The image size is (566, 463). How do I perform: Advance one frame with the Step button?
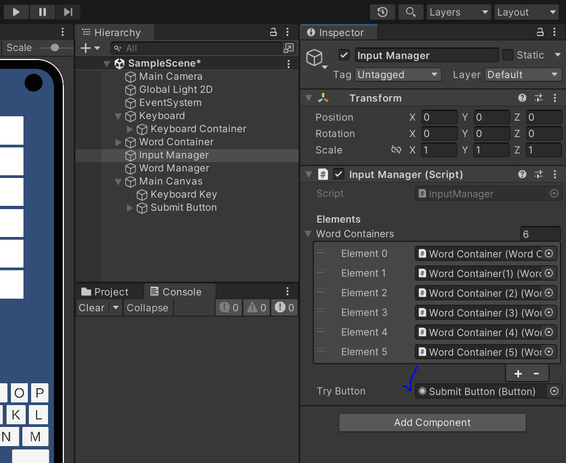pos(68,12)
